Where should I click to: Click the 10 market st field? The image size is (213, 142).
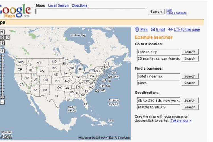coord(159,59)
